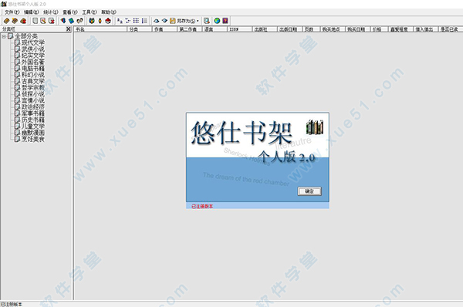
Task: Select 军事书籍 category
Action: 32,113
